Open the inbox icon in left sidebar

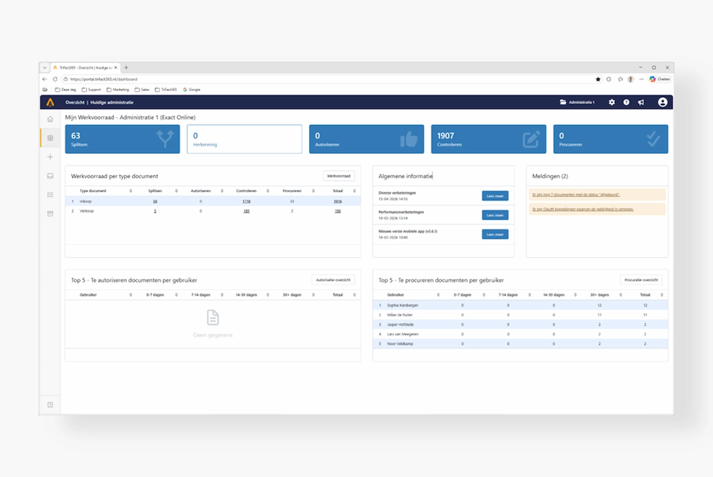[50, 176]
